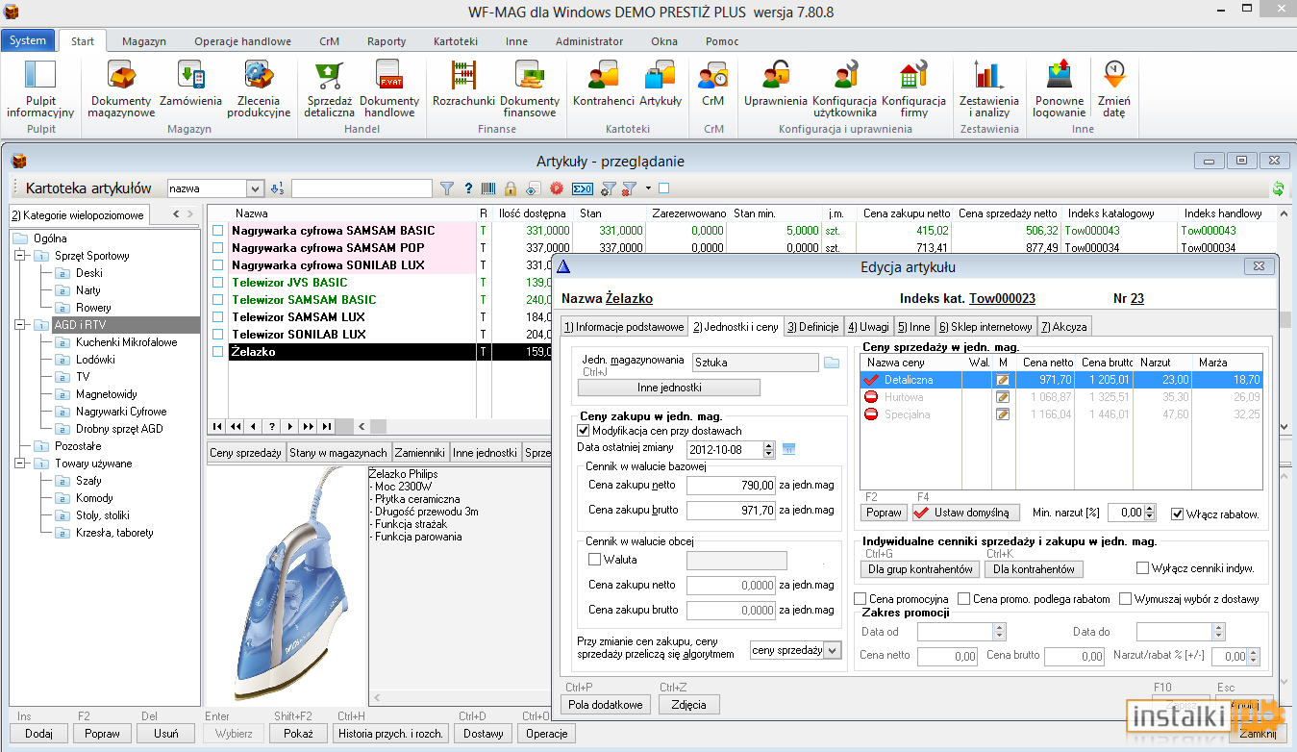Open the Raporty ribbon tab
This screenshot has width=1297, height=752.
[387, 41]
